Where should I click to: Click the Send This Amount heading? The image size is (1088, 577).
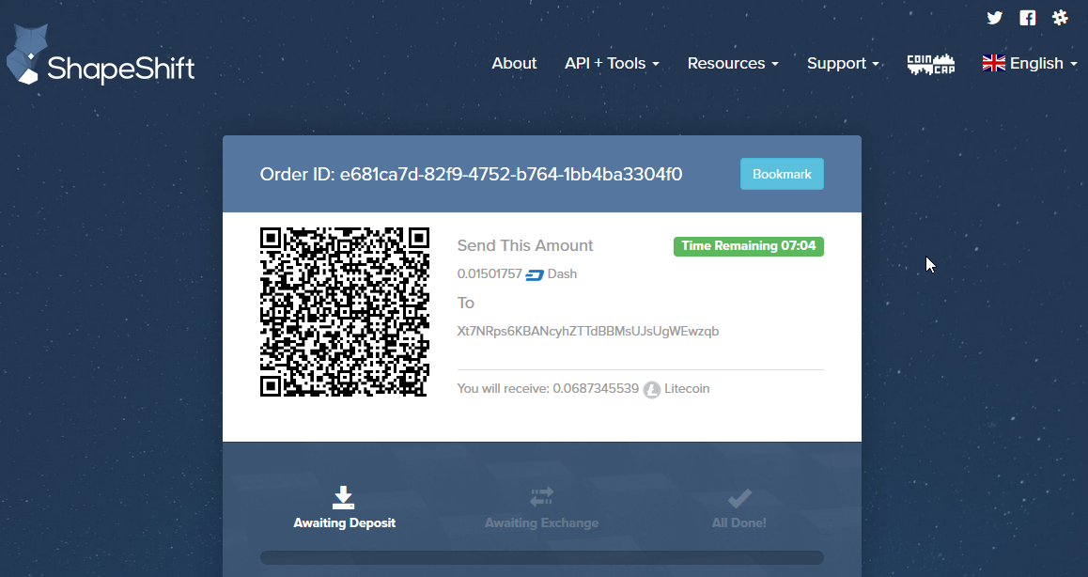tap(525, 245)
